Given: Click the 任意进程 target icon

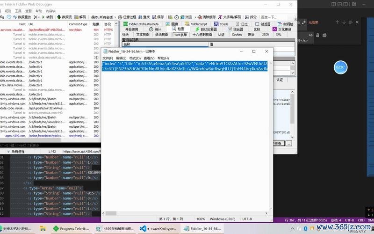Looking at the screenshot, I should click(120, 17).
